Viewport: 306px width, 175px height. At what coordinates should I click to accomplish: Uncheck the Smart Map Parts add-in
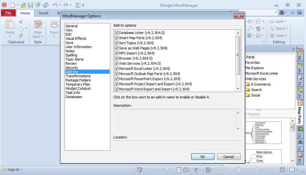(116, 38)
